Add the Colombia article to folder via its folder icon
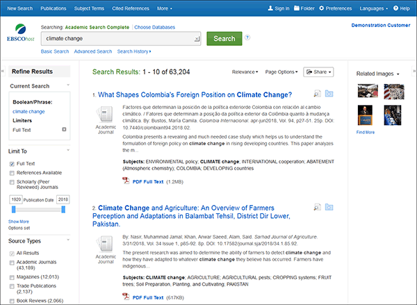This screenshot has height=305, width=417. [329, 94]
